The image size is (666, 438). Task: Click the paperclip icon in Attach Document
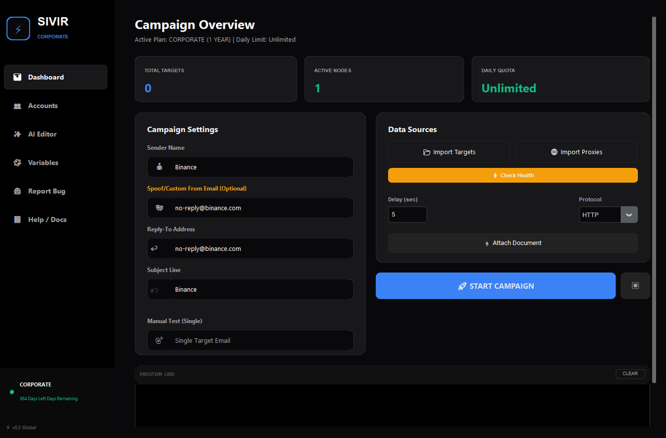pos(487,243)
